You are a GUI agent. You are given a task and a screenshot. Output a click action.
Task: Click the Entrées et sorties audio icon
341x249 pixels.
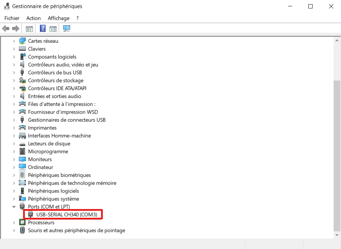point(22,96)
